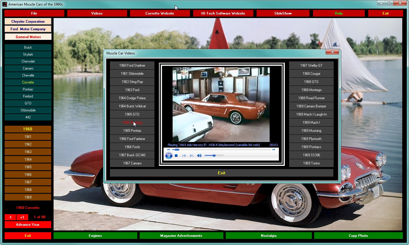409x245 pixels.
Task: Click the -1 photo step button
Action: point(10,217)
